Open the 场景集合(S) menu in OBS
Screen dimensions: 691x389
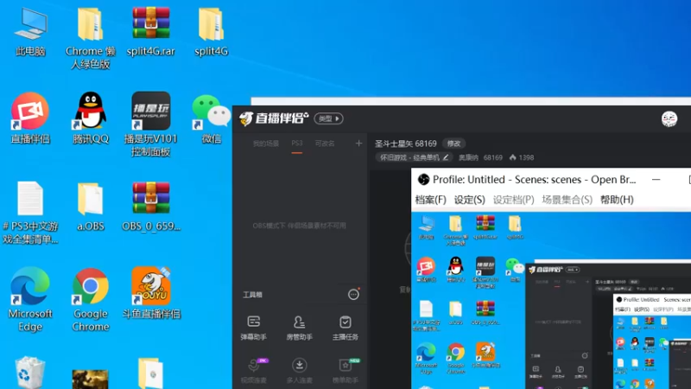coord(567,200)
